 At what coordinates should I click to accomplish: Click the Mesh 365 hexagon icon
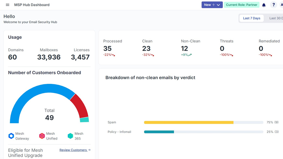[x=70, y=136]
